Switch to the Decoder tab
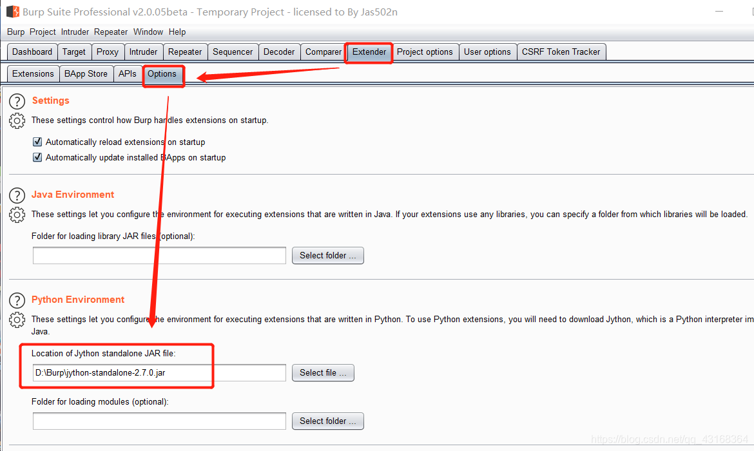The image size is (754, 451). point(280,52)
